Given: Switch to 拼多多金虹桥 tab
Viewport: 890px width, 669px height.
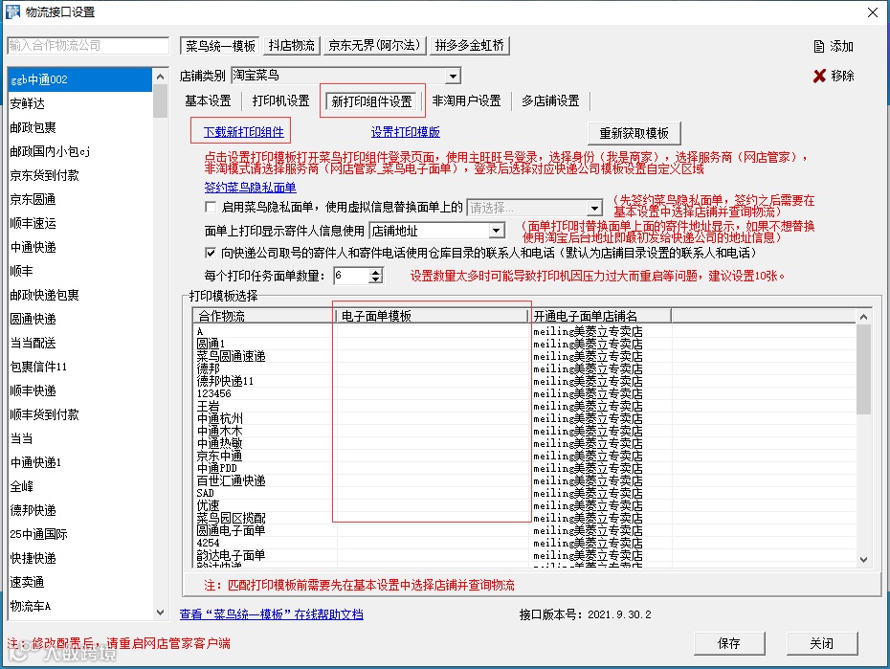Looking at the screenshot, I should click(470, 45).
